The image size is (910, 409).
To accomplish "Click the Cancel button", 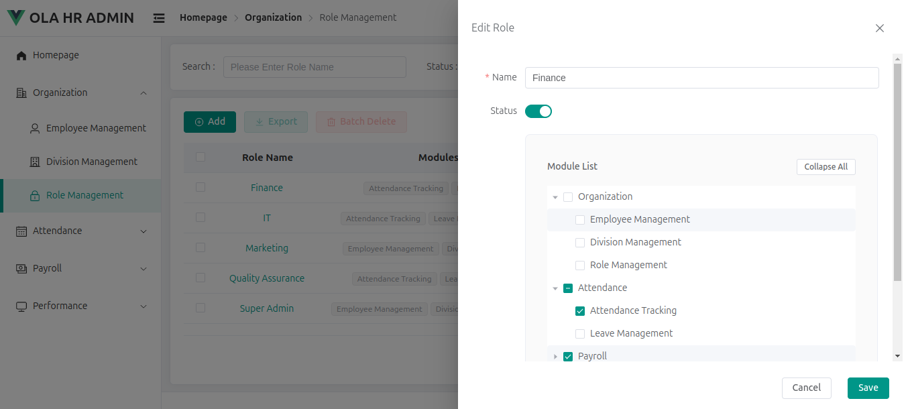I will tap(807, 388).
